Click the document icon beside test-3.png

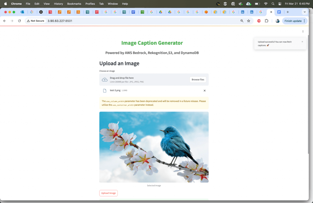point(104,90)
